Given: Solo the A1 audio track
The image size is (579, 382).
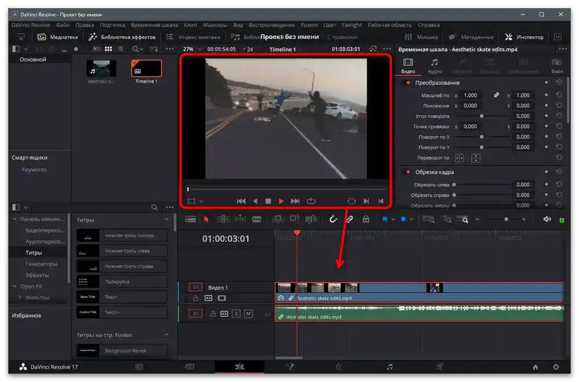Looking at the screenshot, I should click(236, 314).
